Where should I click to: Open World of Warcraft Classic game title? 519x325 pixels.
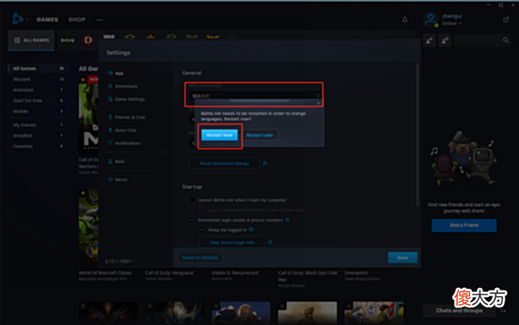tap(105, 272)
